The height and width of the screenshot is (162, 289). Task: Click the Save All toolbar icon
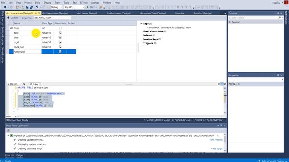[x=31, y=7]
